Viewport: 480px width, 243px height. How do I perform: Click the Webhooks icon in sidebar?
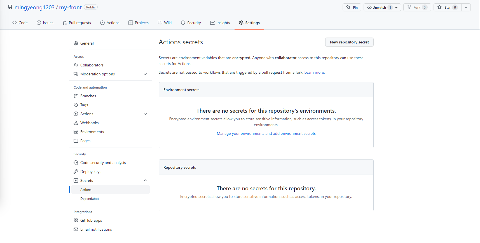[x=76, y=123]
